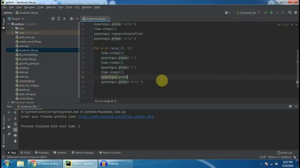
Task: Open Search Everywhere magnifier icon
Action: pos(290,13)
